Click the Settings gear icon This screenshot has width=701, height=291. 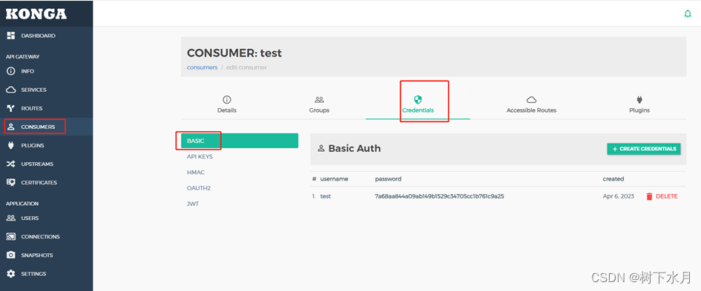(11, 273)
